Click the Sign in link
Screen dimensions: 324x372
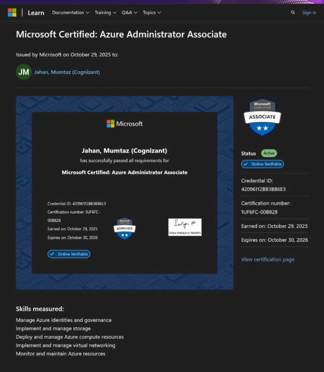click(309, 12)
